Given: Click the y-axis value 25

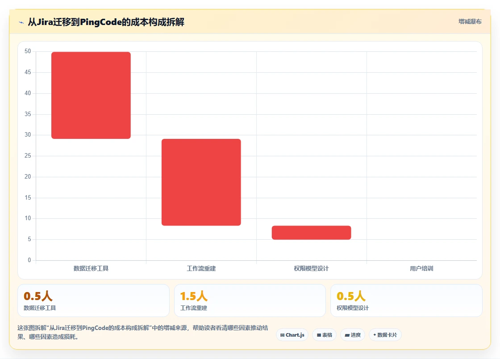Looking at the screenshot, I should click(28, 156).
